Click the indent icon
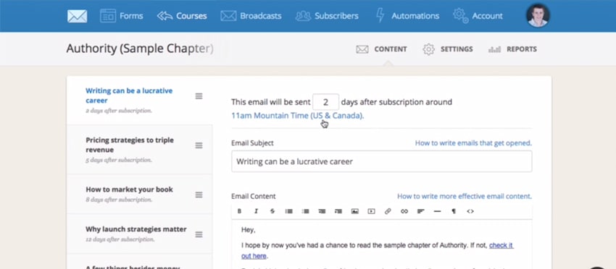Viewport: 616px width, 269px height. point(338,211)
